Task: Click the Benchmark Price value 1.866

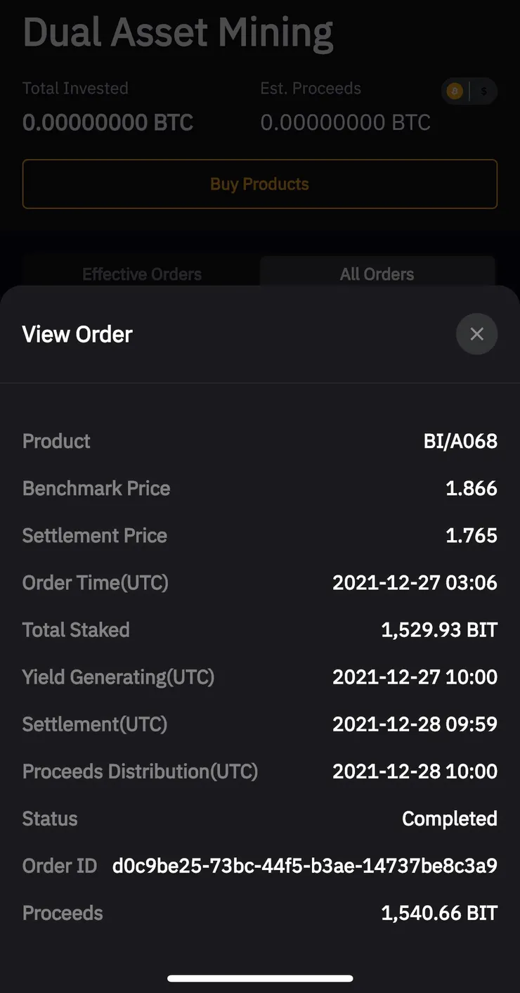Action: tap(471, 489)
